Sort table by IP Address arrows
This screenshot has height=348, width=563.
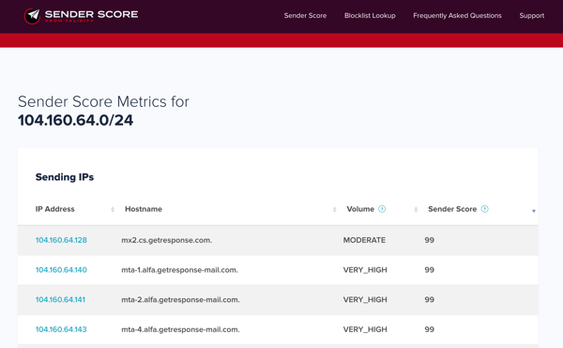[x=113, y=209]
